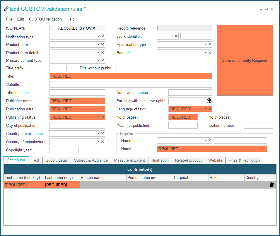Clear the Notification type selection
The height and width of the screenshot is (236, 280).
pyautogui.click(x=103, y=36)
